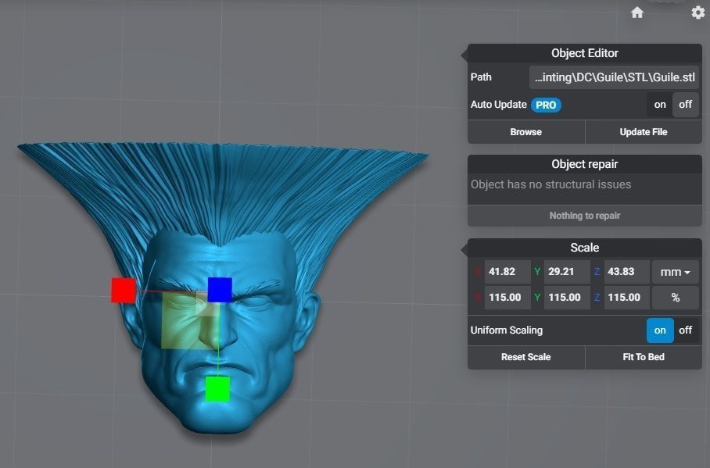Click the Nothing to repair button
The height and width of the screenshot is (468, 710).
[585, 216]
